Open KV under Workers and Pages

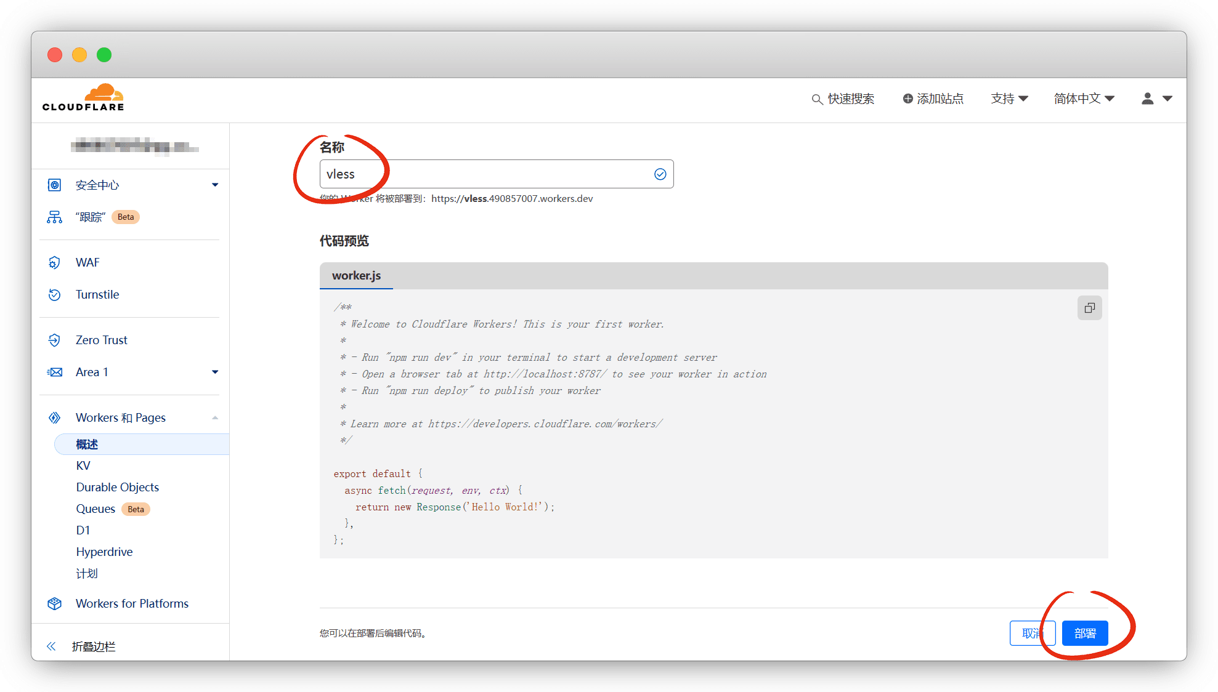[x=83, y=466]
